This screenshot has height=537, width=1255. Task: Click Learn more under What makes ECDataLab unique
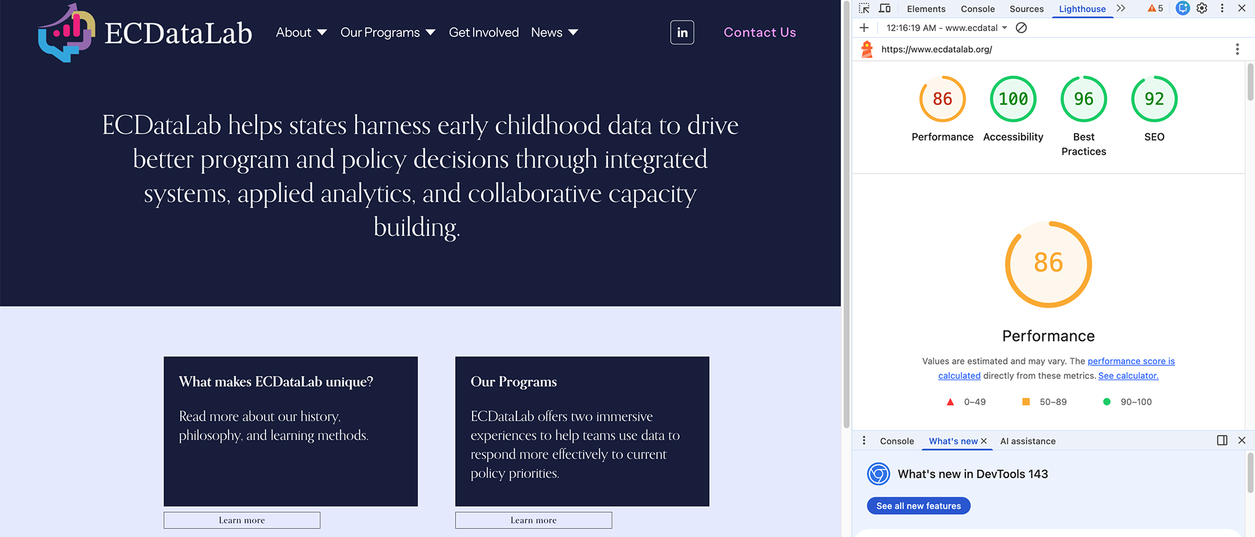242,520
